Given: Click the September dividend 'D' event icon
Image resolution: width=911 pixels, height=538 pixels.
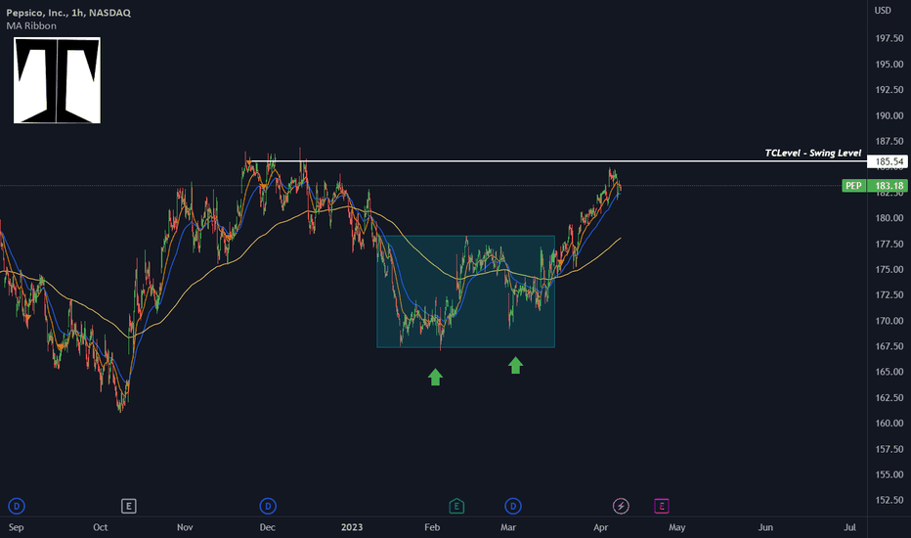Looking at the screenshot, I should tap(17, 506).
